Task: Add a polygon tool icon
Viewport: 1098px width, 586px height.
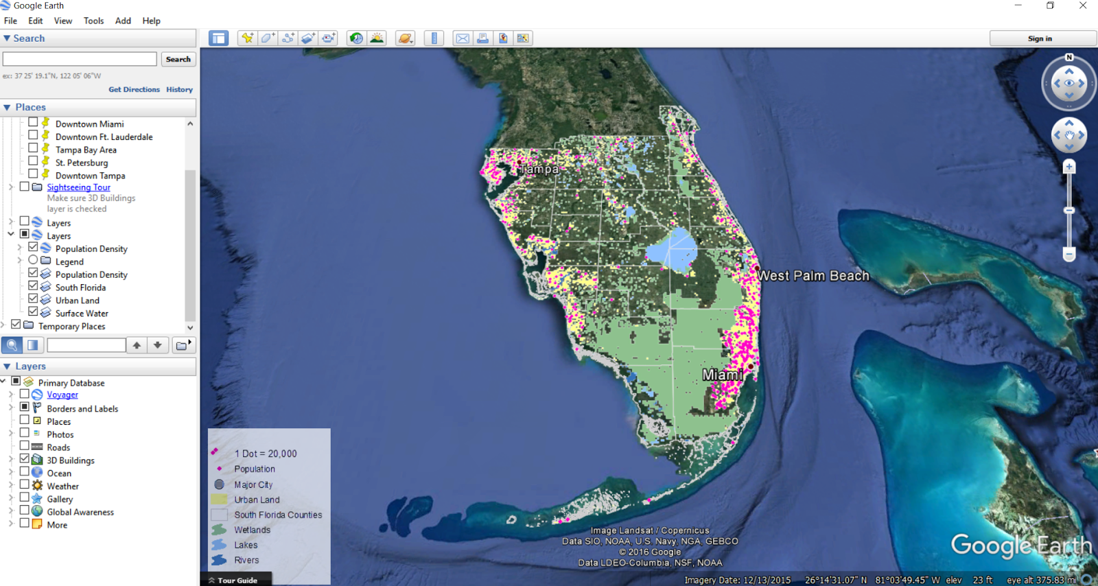Action: [268, 38]
